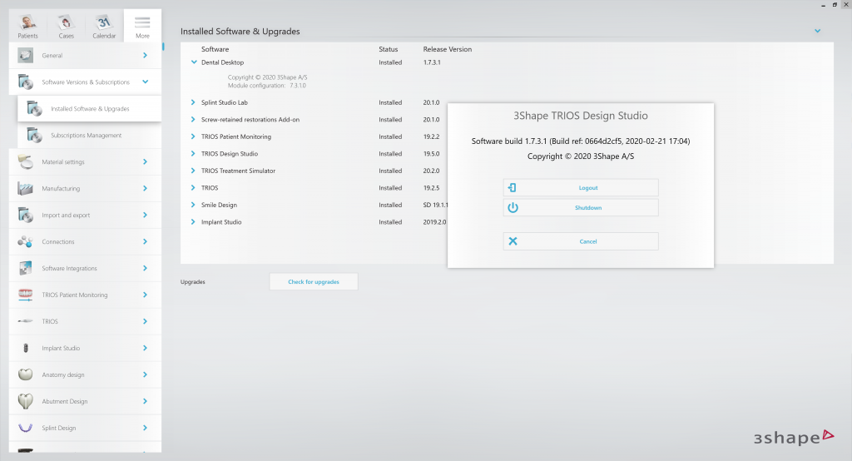Click the Material settings icon

tap(26, 162)
